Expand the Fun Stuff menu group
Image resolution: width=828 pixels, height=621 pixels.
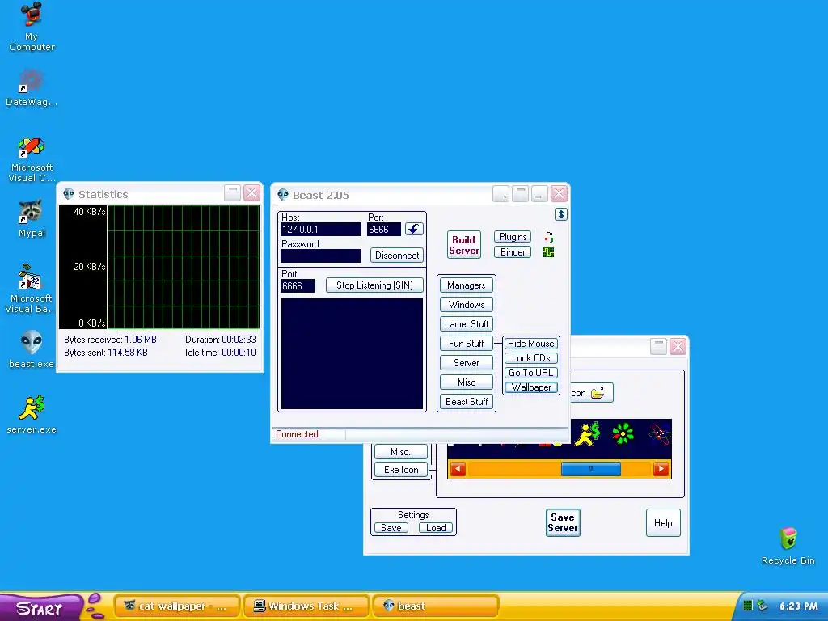click(x=467, y=343)
